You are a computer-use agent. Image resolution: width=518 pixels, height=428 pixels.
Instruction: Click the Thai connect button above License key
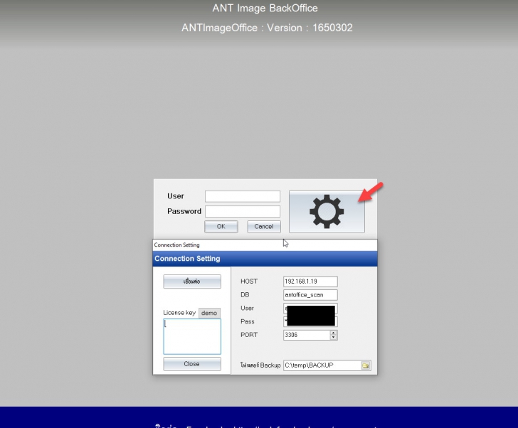point(192,282)
